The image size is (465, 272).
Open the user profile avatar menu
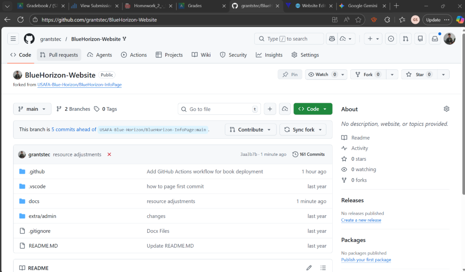tap(449, 39)
